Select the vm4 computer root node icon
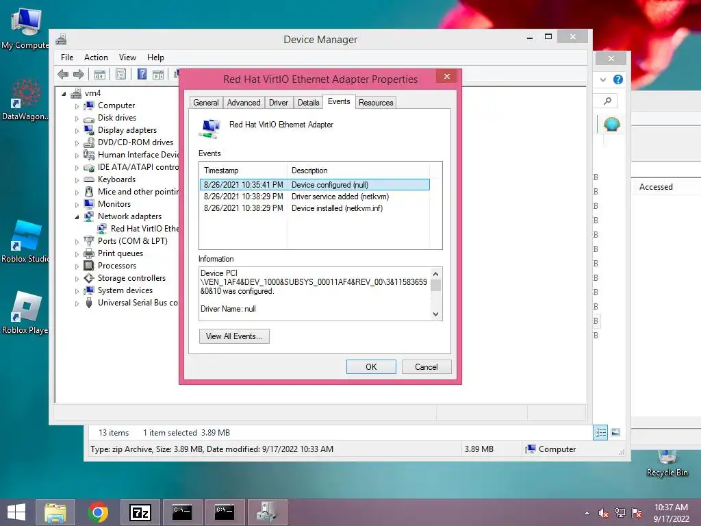This screenshot has height=526, width=701. point(77,93)
